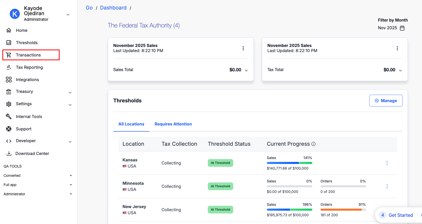This screenshot has width=422, height=224.
Task: Open the Minnesota row three-dot menu
Action: [x=387, y=186]
